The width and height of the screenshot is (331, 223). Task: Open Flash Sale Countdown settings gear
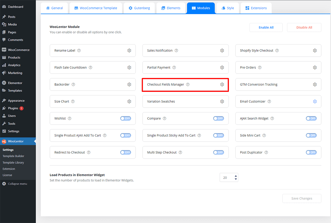point(129,67)
